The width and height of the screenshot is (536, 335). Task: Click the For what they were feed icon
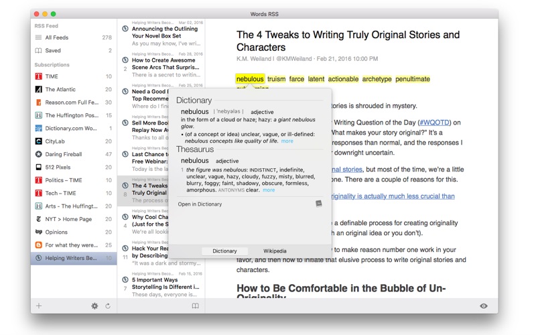coord(39,245)
